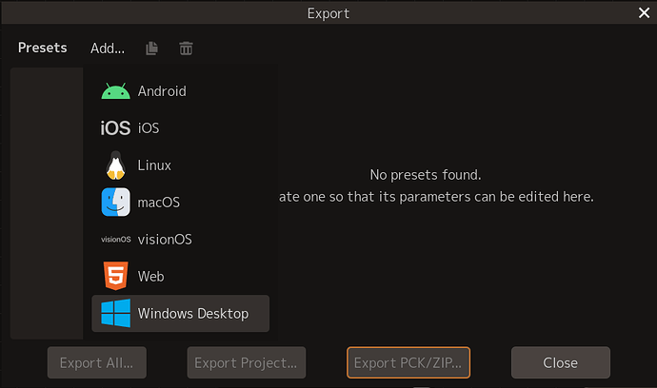Click the iOS logo icon
This screenshot has height=388, width=657.
115,128
